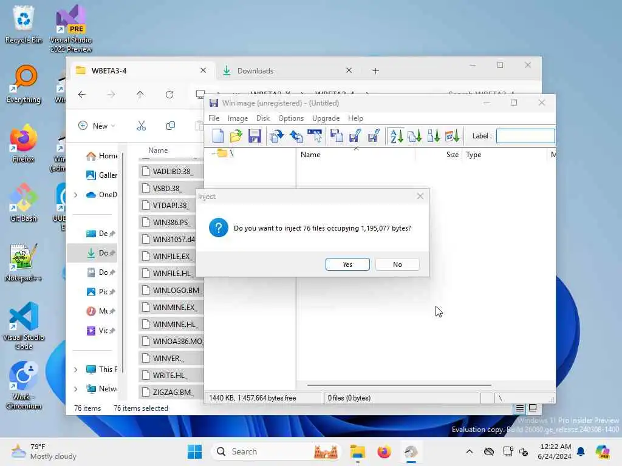Expand the OneDrive node in Explorer
622x466 pixels.
(75, 195)
